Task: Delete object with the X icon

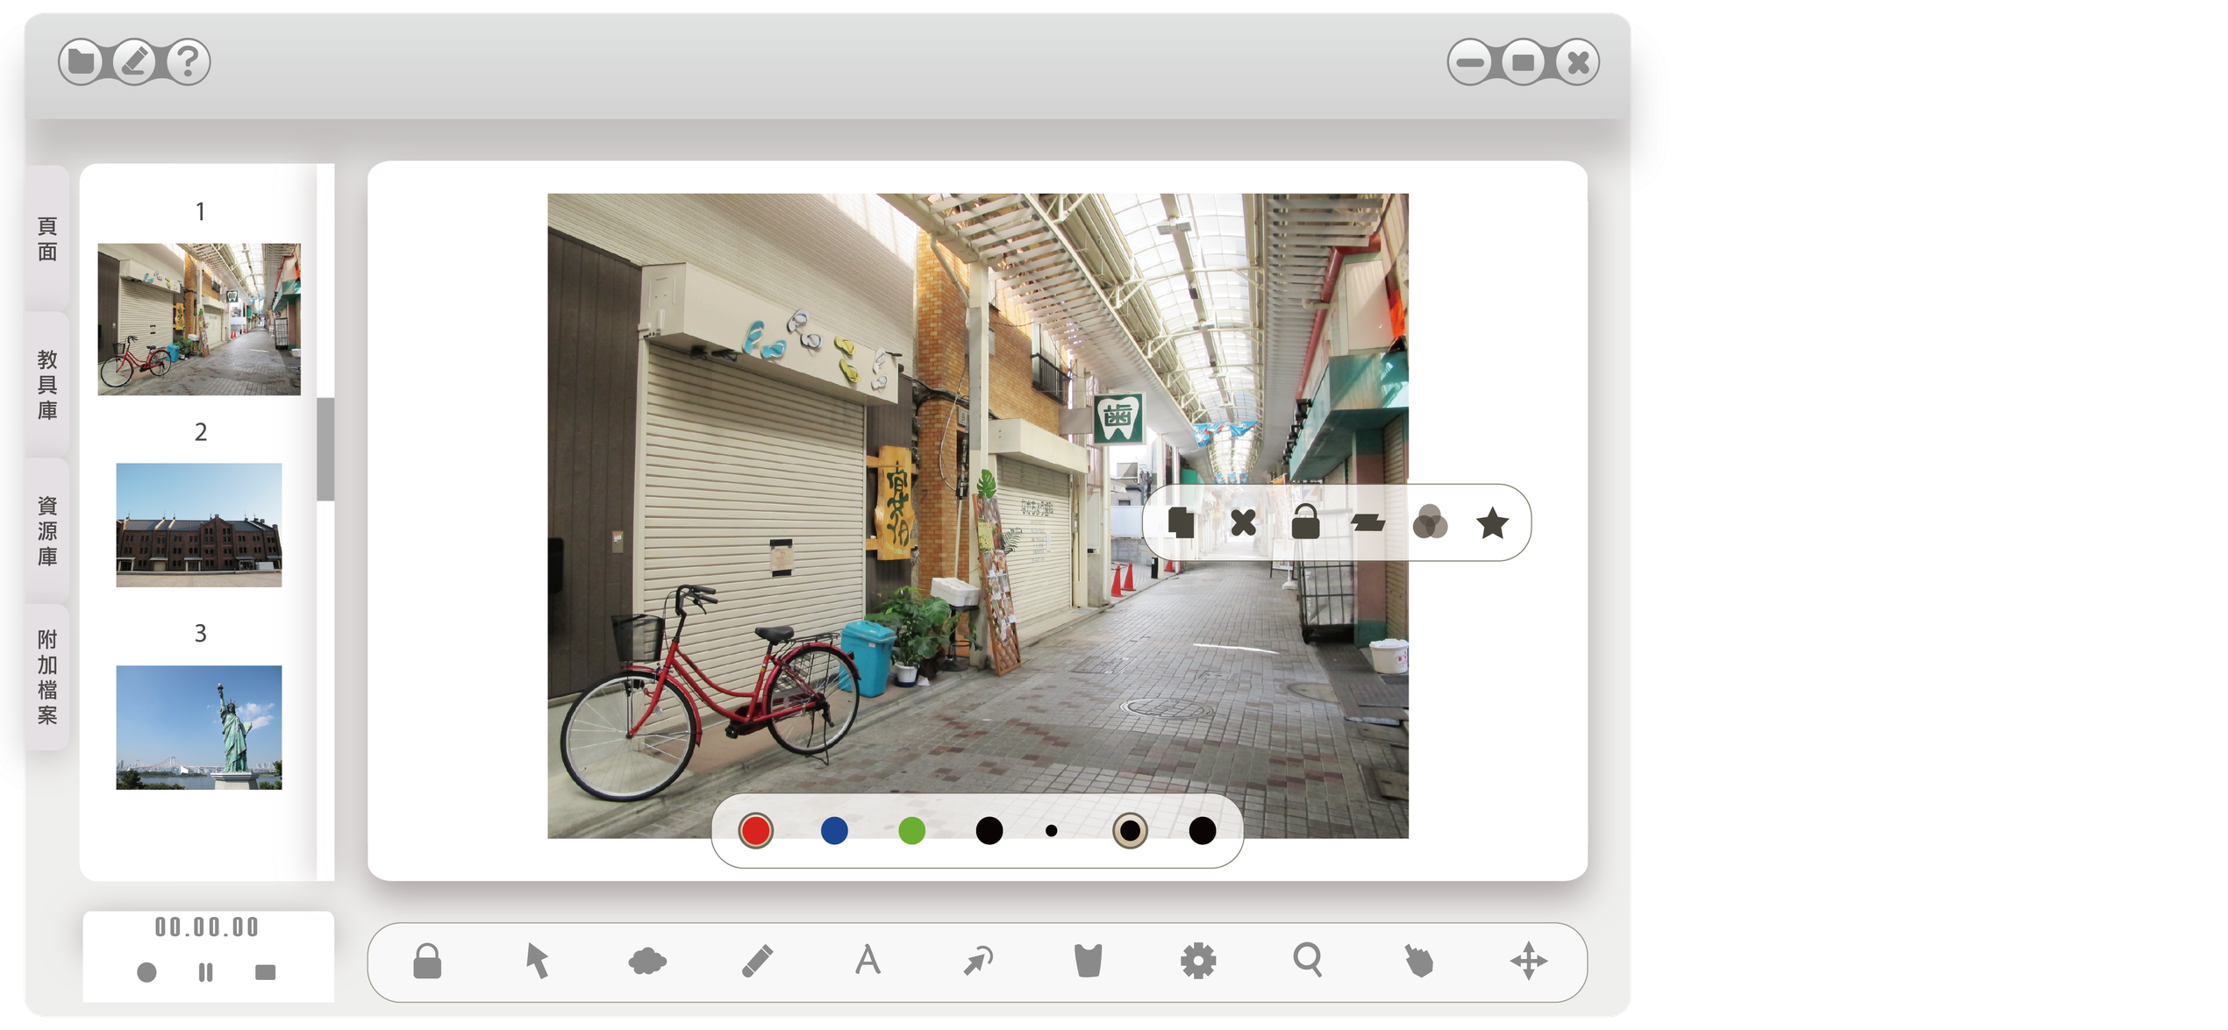Action: [x=1243, y=522]
